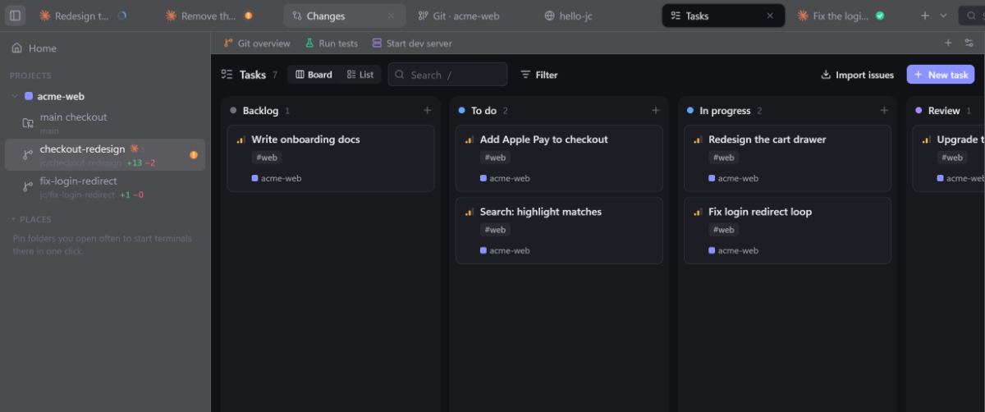Click the +13 −2 diff stats

141,163
